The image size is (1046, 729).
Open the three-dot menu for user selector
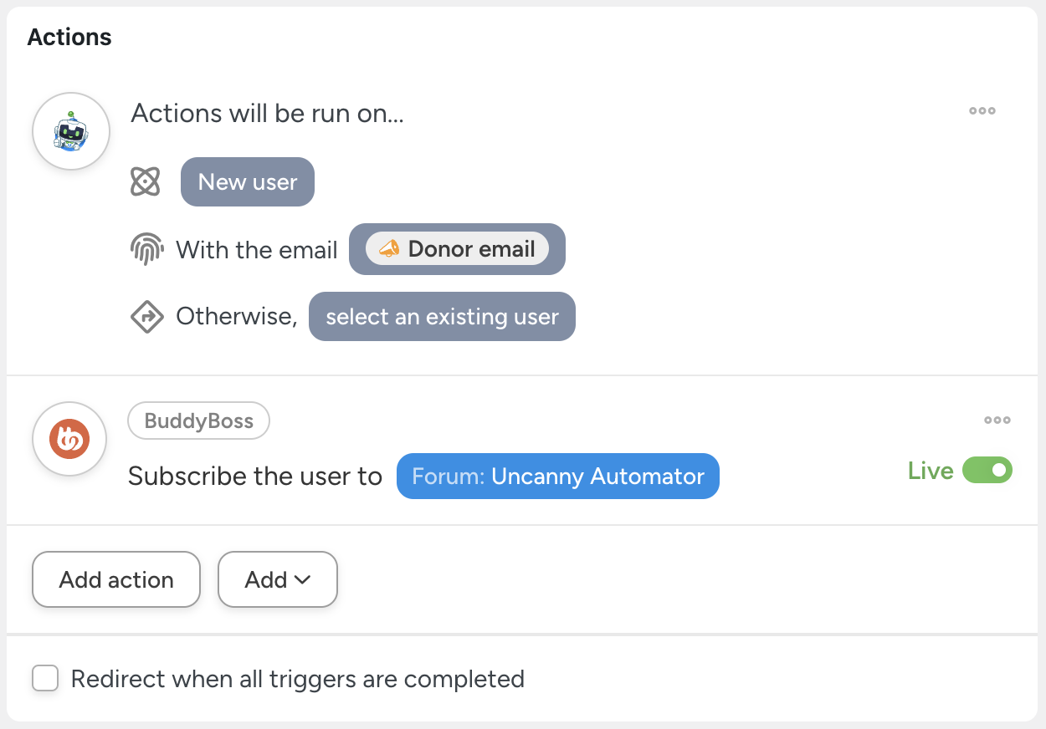click(982, 111)
